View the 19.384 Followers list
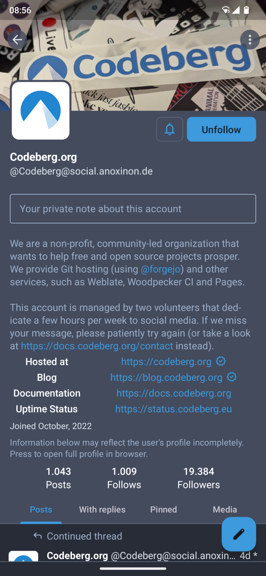This screenshot has width=266, height=576. 199,478
